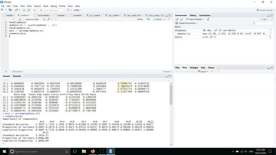The height and width of the screenshot is (155, 276).
Task: Click the Task View taskbar icon
Action: (75, 151)
